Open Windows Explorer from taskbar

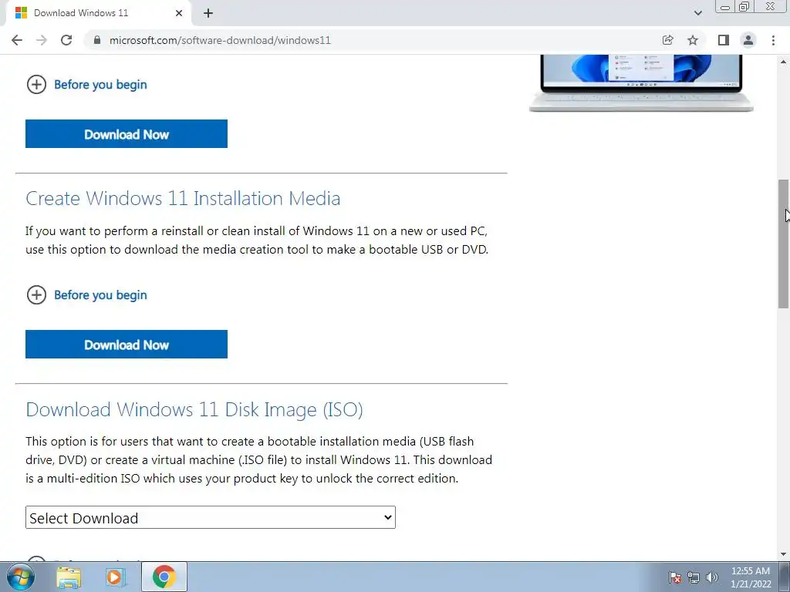69,577
